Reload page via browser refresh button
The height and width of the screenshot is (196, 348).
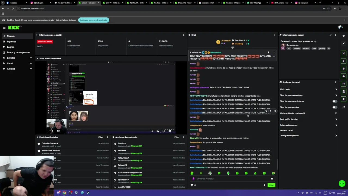13,8
